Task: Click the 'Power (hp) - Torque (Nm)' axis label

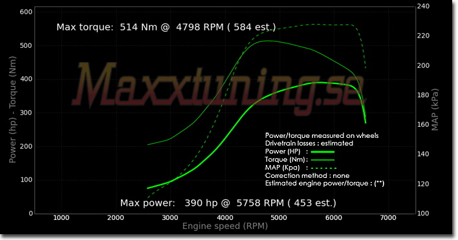Action: click(12, 109)
